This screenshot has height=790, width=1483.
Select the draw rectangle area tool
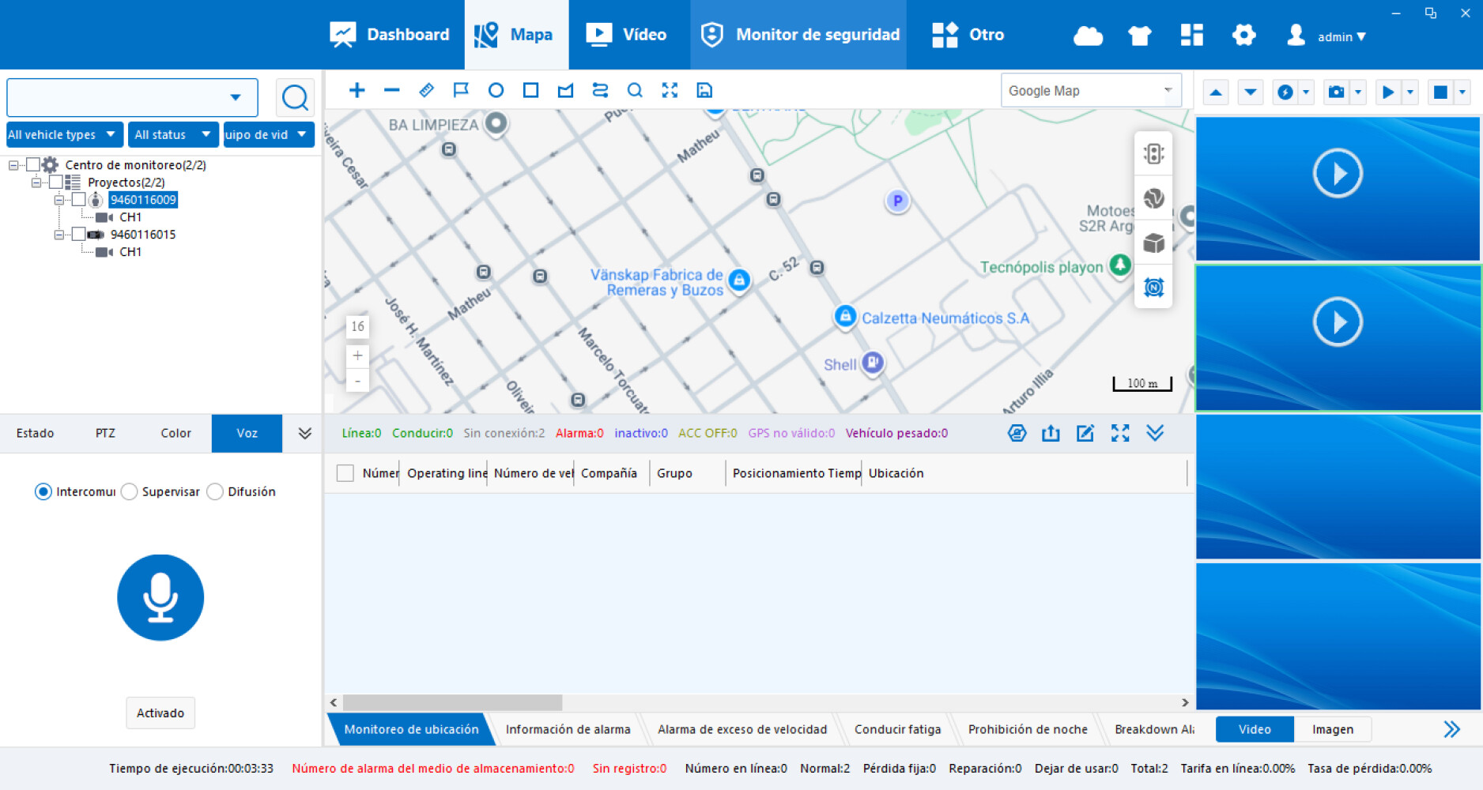(530, 90)
